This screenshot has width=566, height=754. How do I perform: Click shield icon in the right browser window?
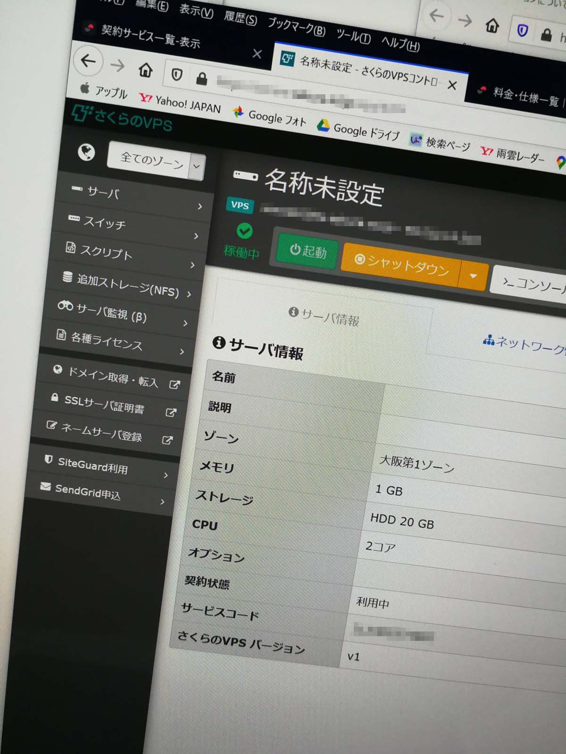click(523, 31)
